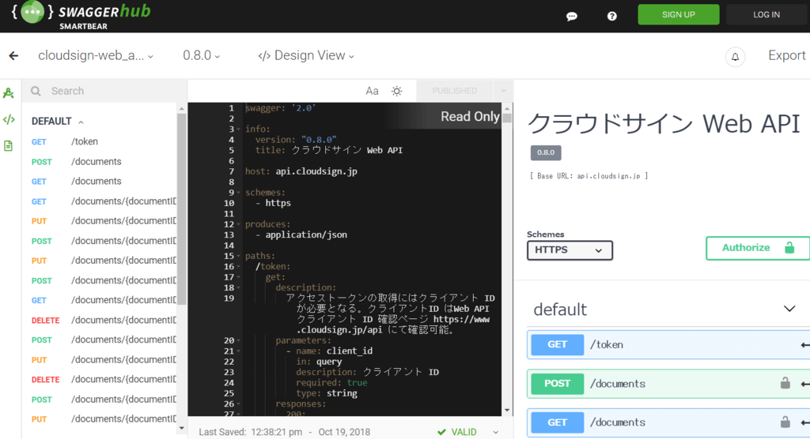Open the VALID status dropdown
The width and height of the screenshot is (810, 439).
[x=495, y=433]
